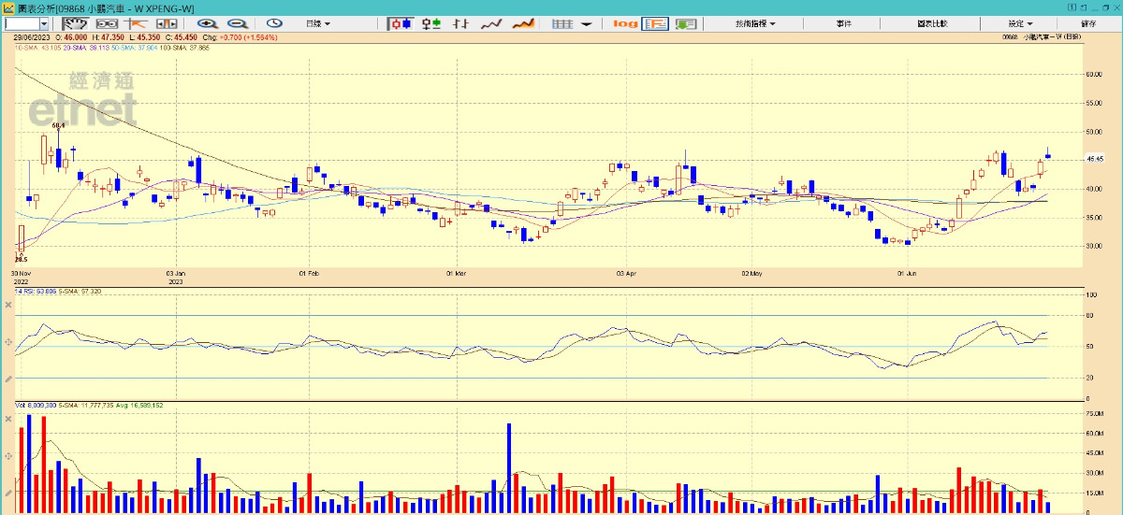Open the clock time period icon
This screenshot has width=1123, height=515.
274,23
